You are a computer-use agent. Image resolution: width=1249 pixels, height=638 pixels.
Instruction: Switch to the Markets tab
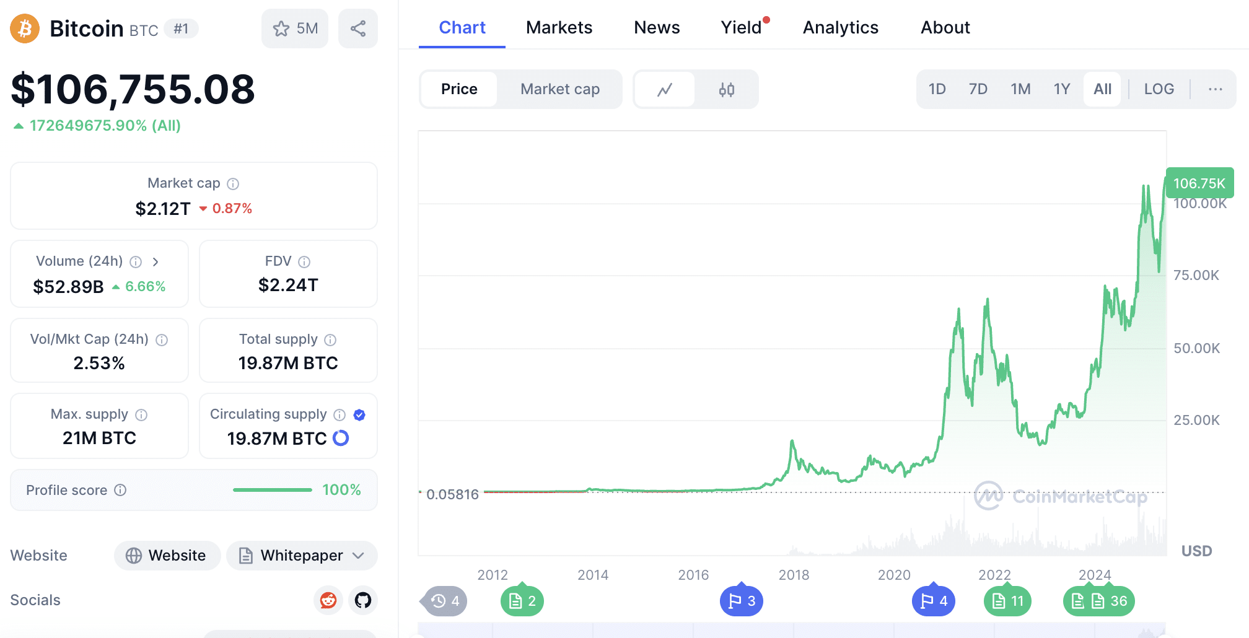[x=559, y=27]
